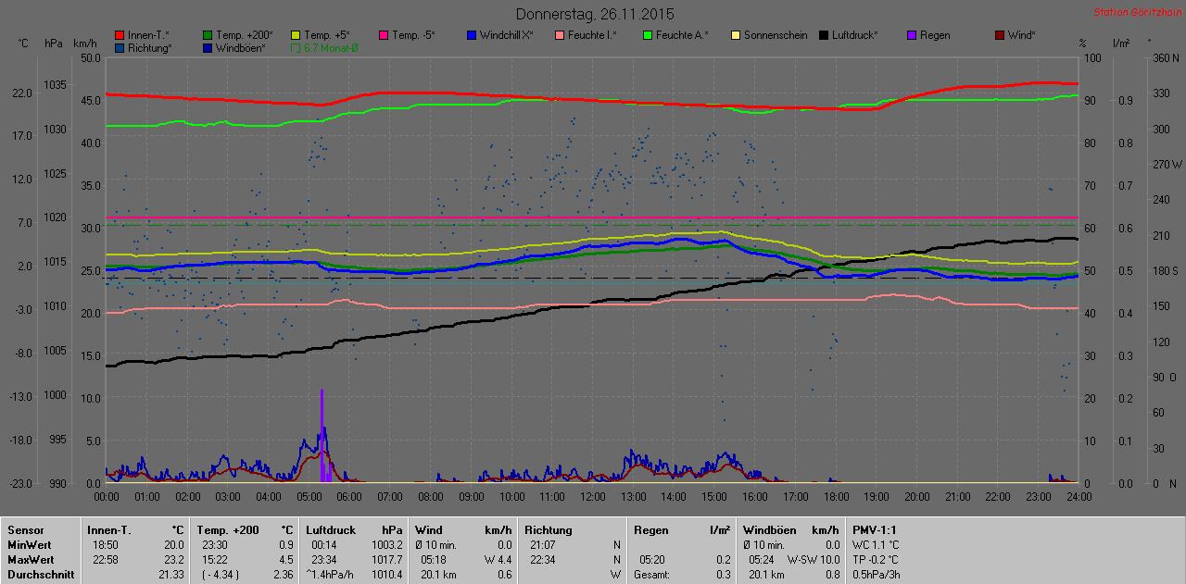1186x584 pixels.
Task: Click the Windböen legend marker
Action: [208, 47]
